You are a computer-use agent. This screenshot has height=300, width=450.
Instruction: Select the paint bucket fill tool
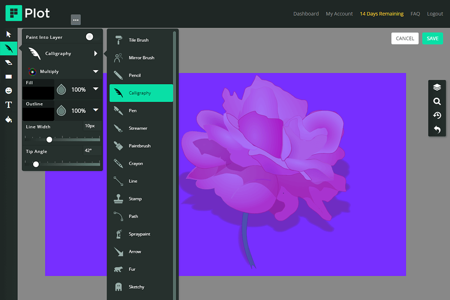coord(8,119)
